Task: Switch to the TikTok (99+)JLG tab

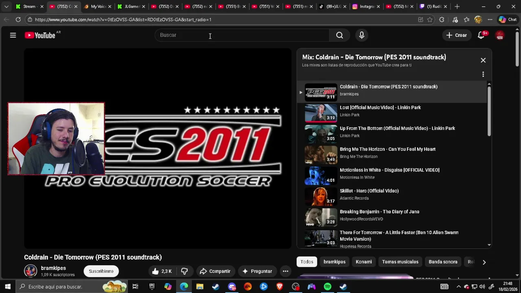Action: tap(332, 7)
